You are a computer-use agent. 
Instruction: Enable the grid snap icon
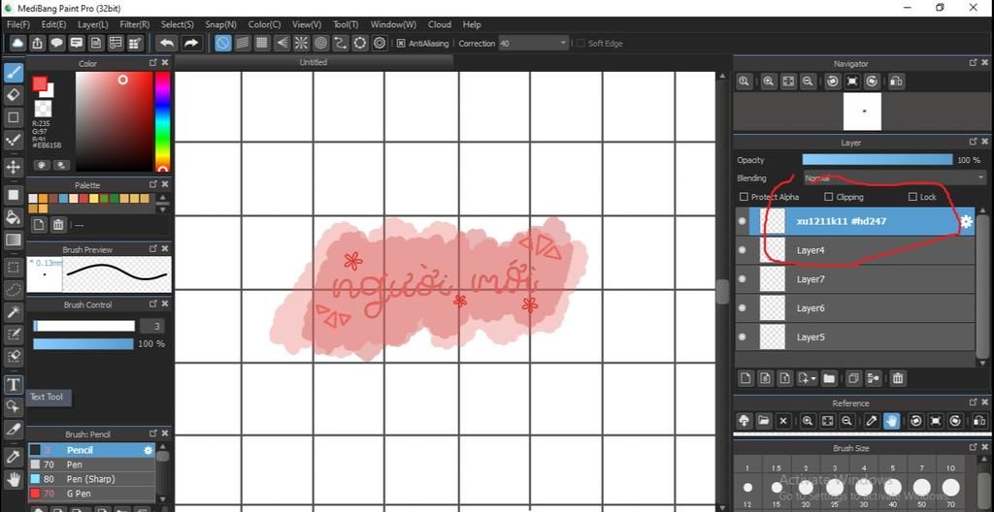(262, 43)
